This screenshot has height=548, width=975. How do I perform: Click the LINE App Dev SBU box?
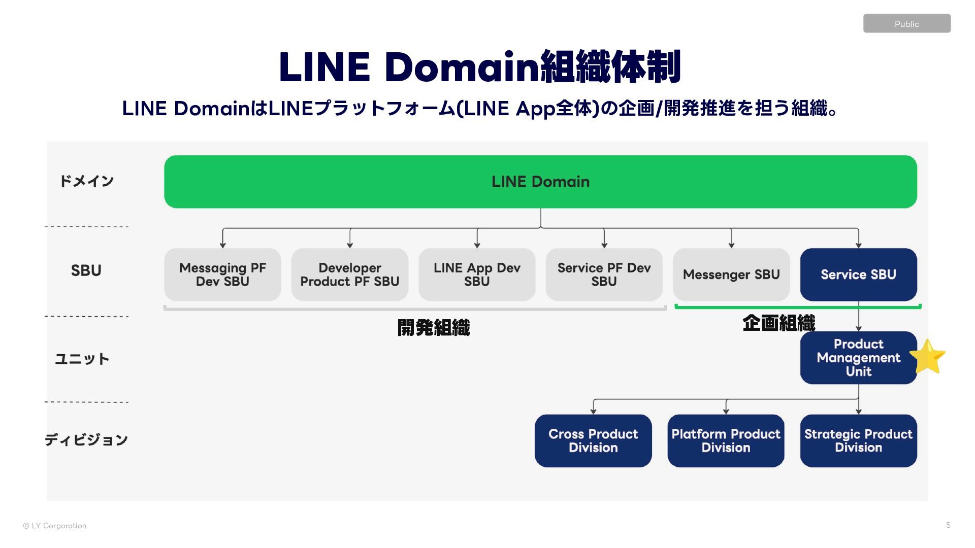point(477,275)
